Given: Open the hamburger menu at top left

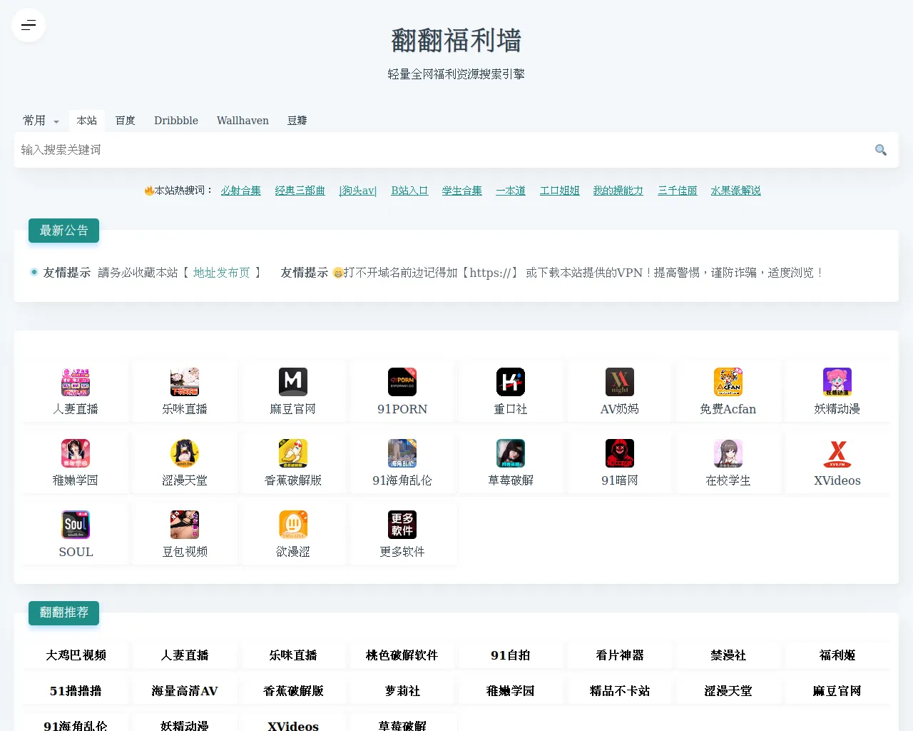Looking at the screenshot, I should pos(29,26).
